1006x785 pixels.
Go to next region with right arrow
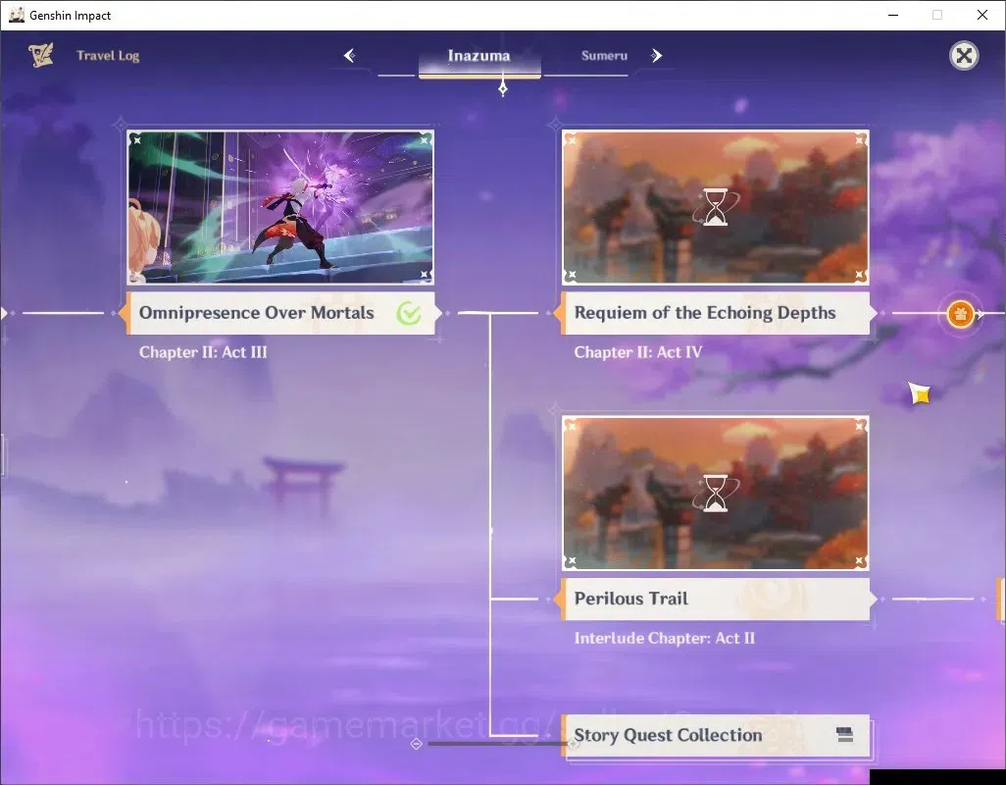pos(656,56)
